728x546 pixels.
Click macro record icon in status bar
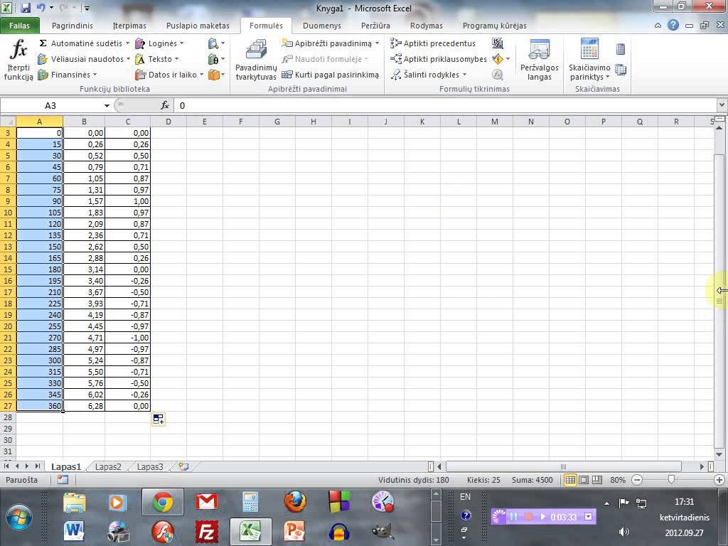(63, 480)
